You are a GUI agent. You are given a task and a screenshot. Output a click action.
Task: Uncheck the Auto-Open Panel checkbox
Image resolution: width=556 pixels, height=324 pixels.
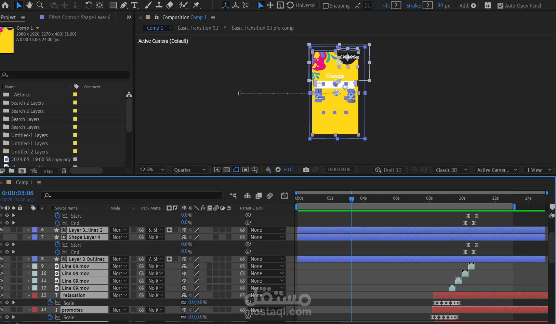[x=500, y=5]
